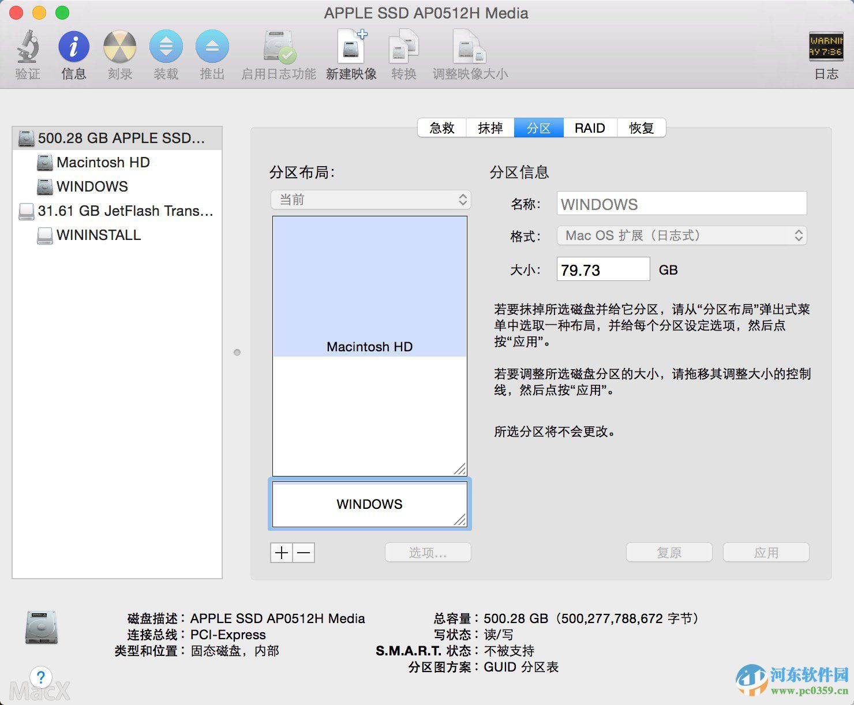
Task: Expand the 31.61 GB JetFlash entry
Action: pyautogui.click(x=115, y=211)
